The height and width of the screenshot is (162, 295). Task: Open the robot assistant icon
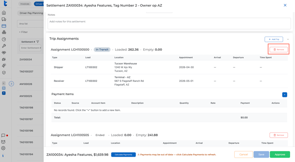[3, 142]
